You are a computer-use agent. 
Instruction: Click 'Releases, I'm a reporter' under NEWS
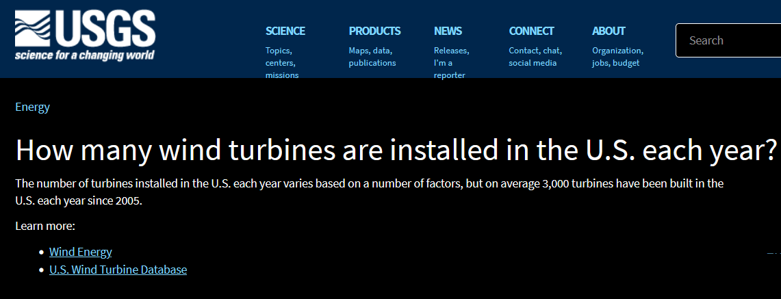click(x=451, y=63)
